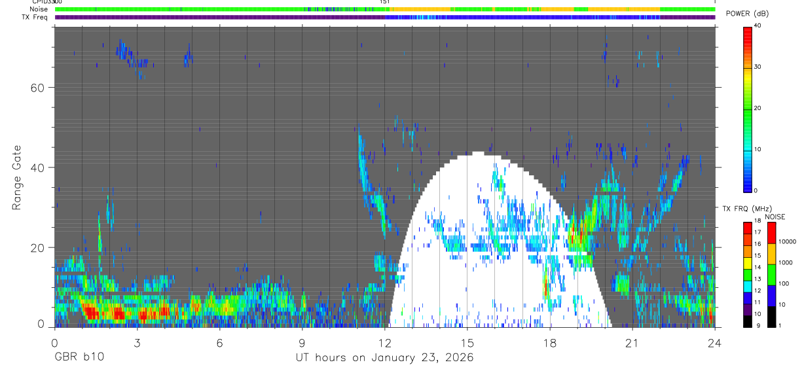Click the "6" tick on the UT hours axis
The image size is (804, 371).
[x=220, y=342]
